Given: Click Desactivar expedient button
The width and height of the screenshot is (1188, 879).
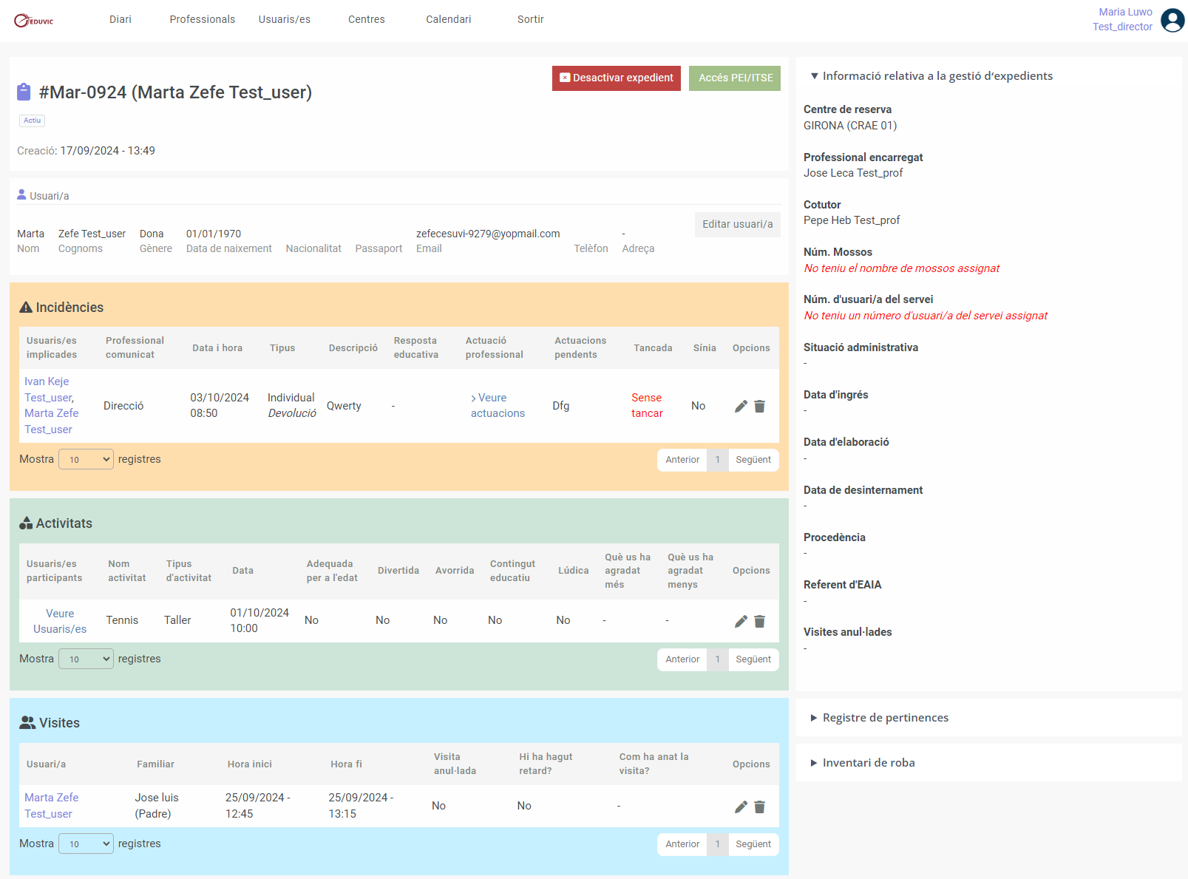Looking at the screenshot, I should tap(617, 78).
